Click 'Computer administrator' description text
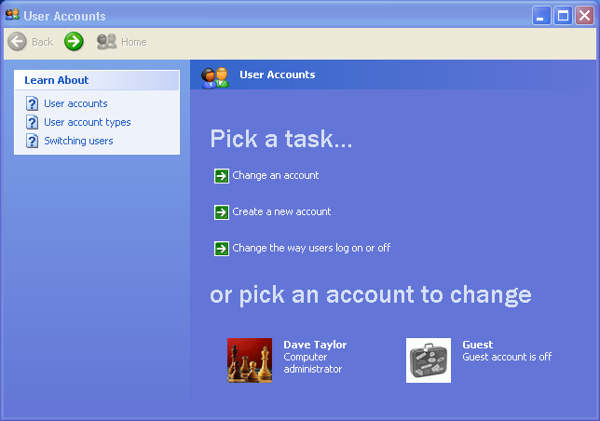This screenshot has width=600, height=421. pos(313,363)
